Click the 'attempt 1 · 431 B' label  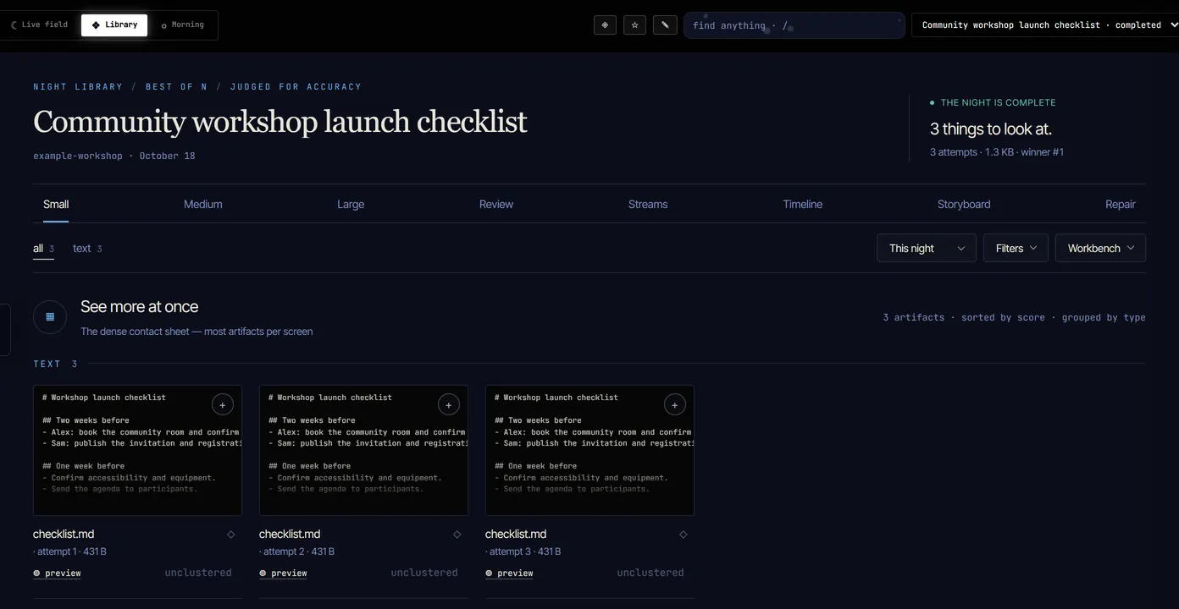[x=69, y=551]
